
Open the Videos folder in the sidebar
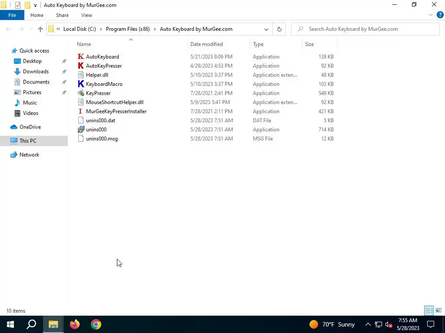pyautogui.click(x=30, y=113)
